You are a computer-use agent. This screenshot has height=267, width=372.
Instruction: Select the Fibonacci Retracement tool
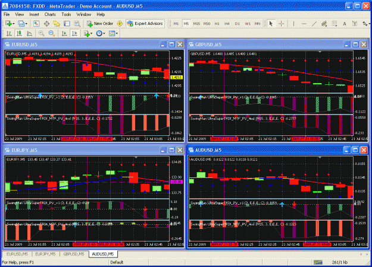[x=335, y=24]
